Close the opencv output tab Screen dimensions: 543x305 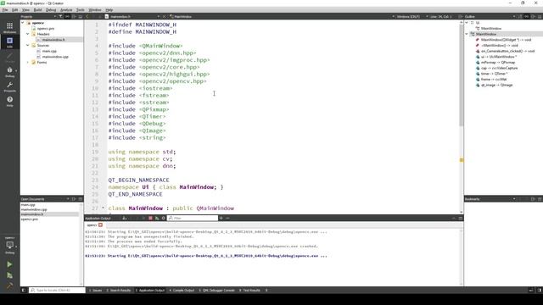(100, 225)
